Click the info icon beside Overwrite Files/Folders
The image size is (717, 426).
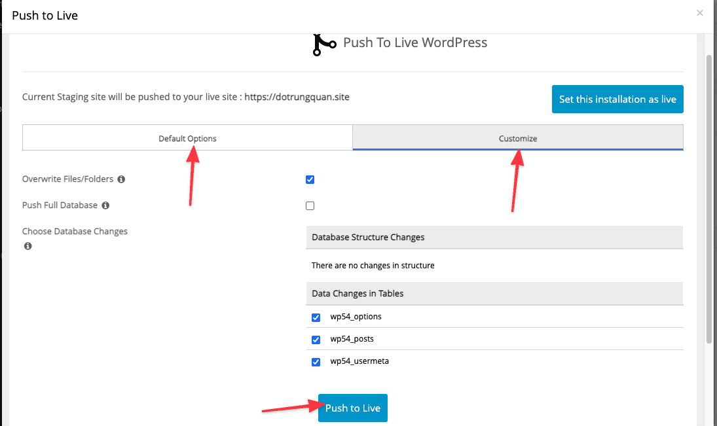pyautogui.click(x=120, y=179)
